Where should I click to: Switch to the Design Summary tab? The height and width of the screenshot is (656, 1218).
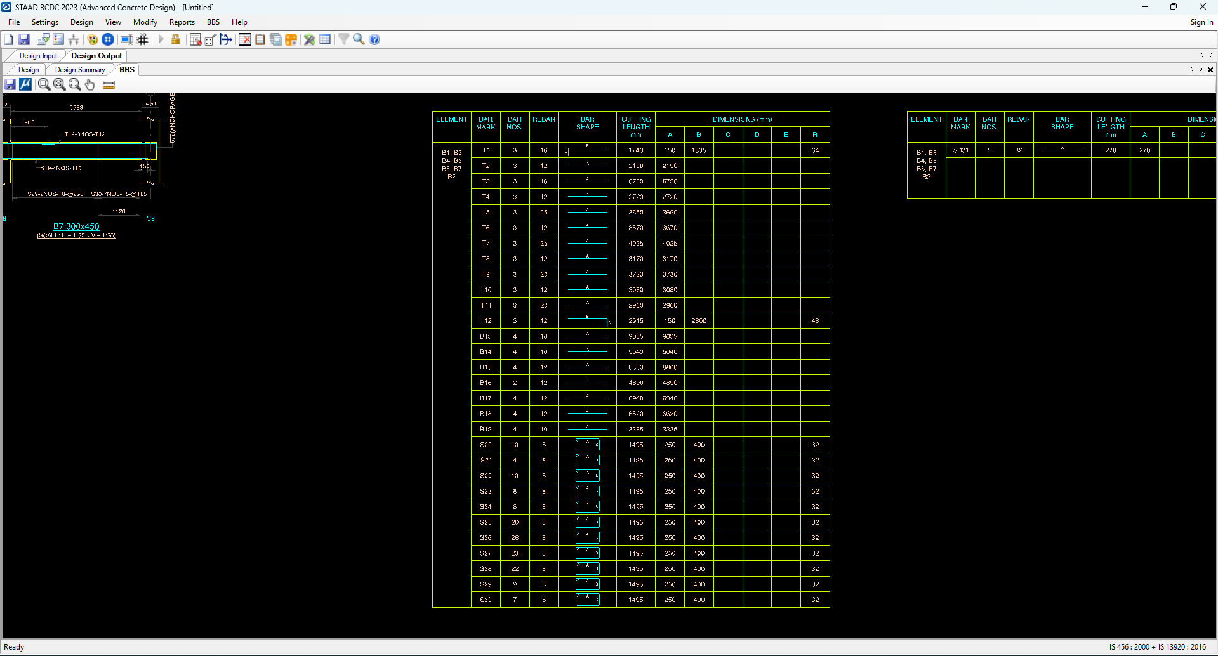click(x=79, y=70)
